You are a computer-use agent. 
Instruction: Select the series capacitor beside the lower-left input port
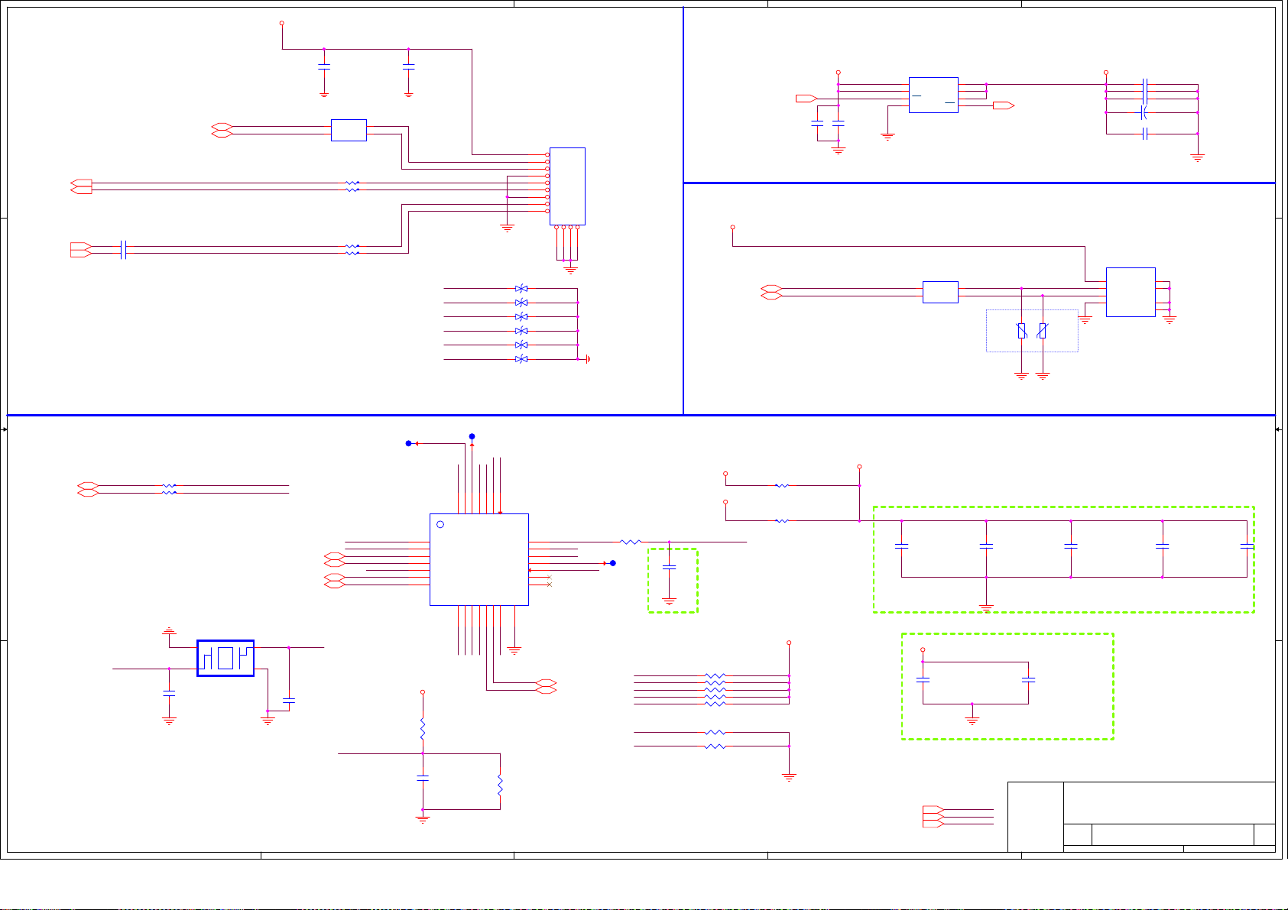coord(123,250)
